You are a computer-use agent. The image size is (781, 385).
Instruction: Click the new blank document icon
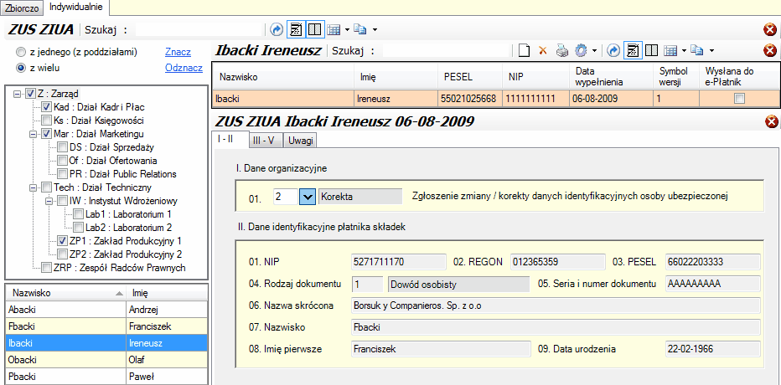[x=524, y=50]
